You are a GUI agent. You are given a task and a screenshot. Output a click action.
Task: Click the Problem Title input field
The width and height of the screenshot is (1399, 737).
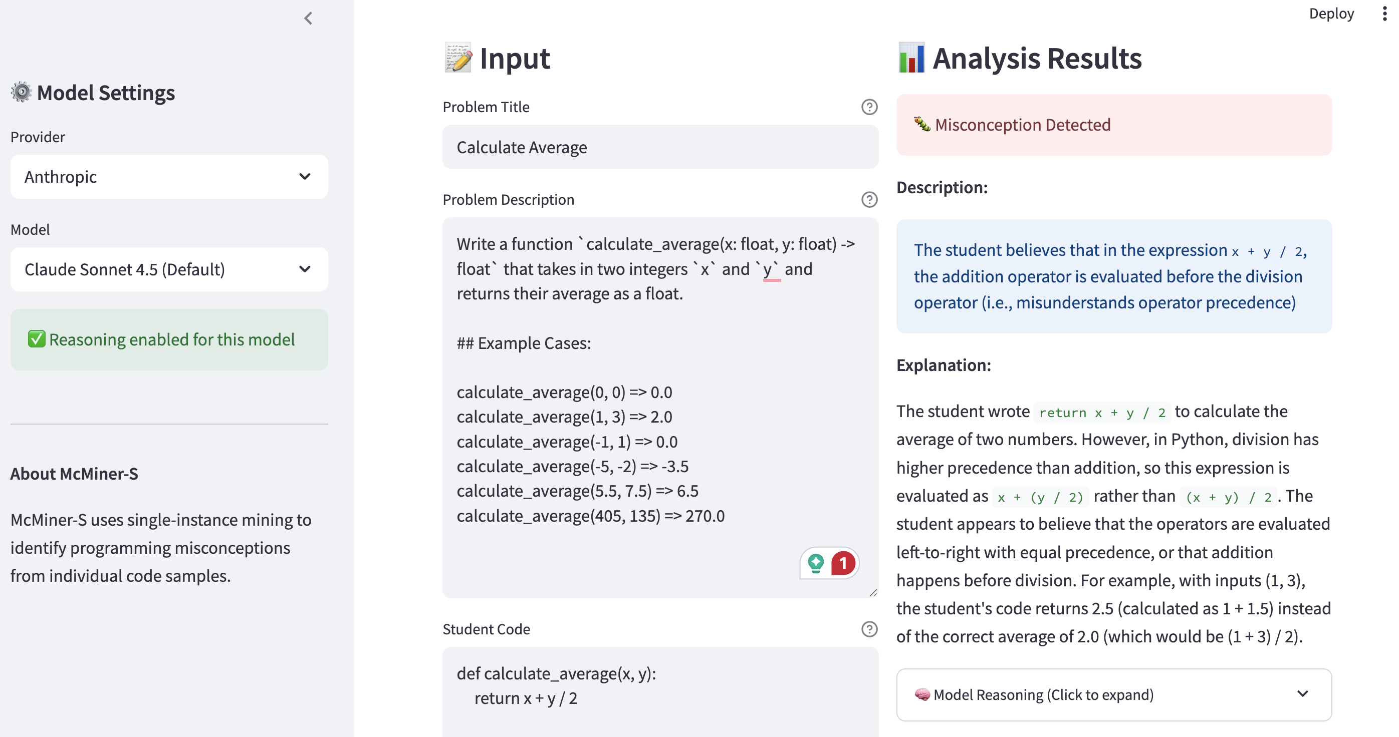pos(660,147)
